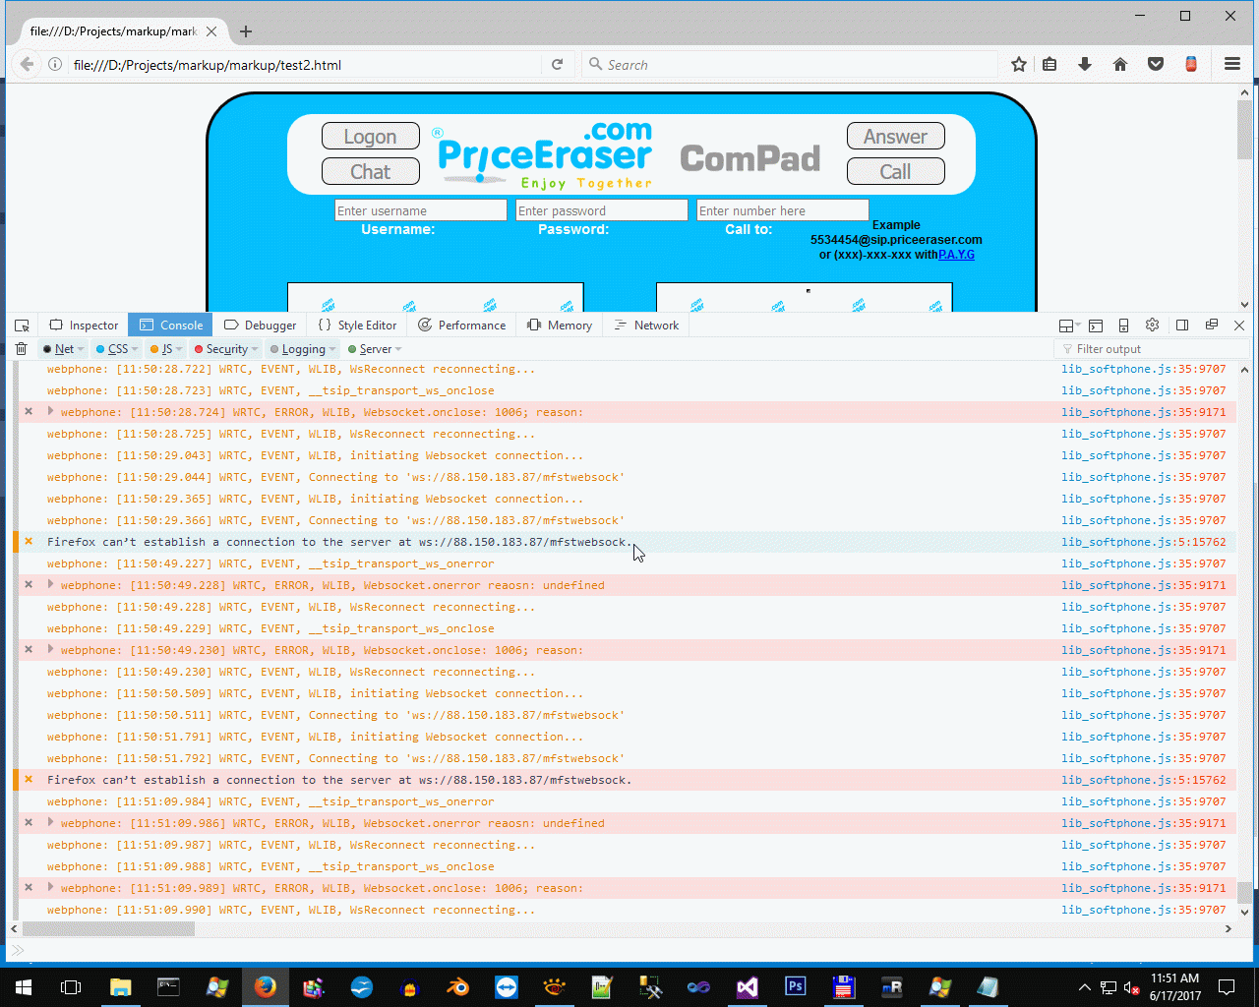Open DevTools settings gear

[1152, 326]
